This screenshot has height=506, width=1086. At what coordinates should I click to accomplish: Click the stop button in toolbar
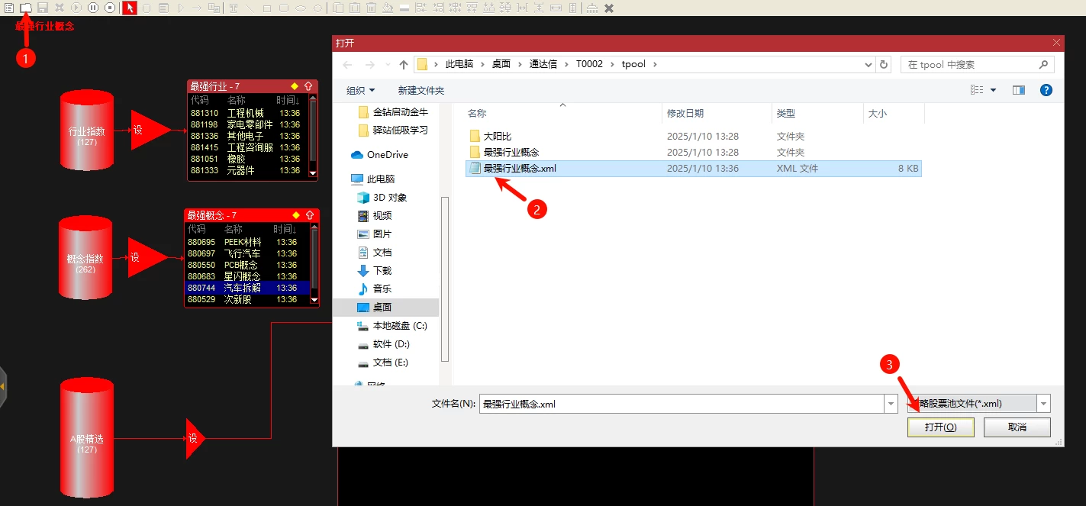(x=110, y=8)
